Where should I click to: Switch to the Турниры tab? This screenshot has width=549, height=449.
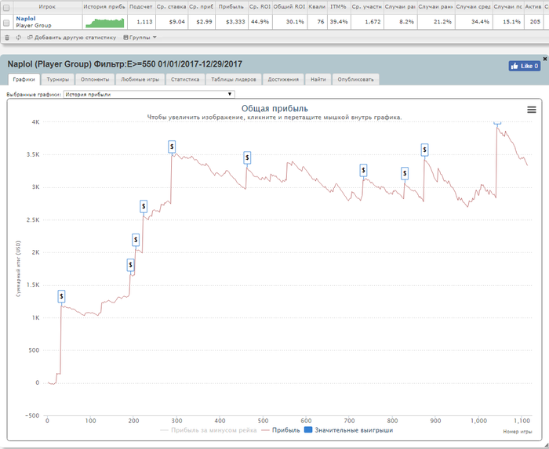(58, 79)
